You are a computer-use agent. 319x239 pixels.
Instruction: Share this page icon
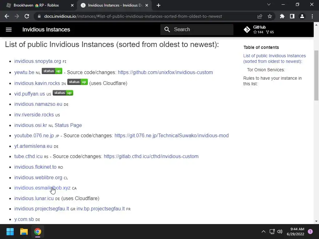point(260,16)
